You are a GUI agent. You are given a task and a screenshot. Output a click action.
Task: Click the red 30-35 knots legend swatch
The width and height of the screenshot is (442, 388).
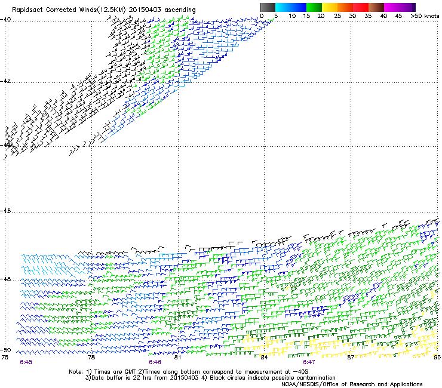[x=361, y=7]
